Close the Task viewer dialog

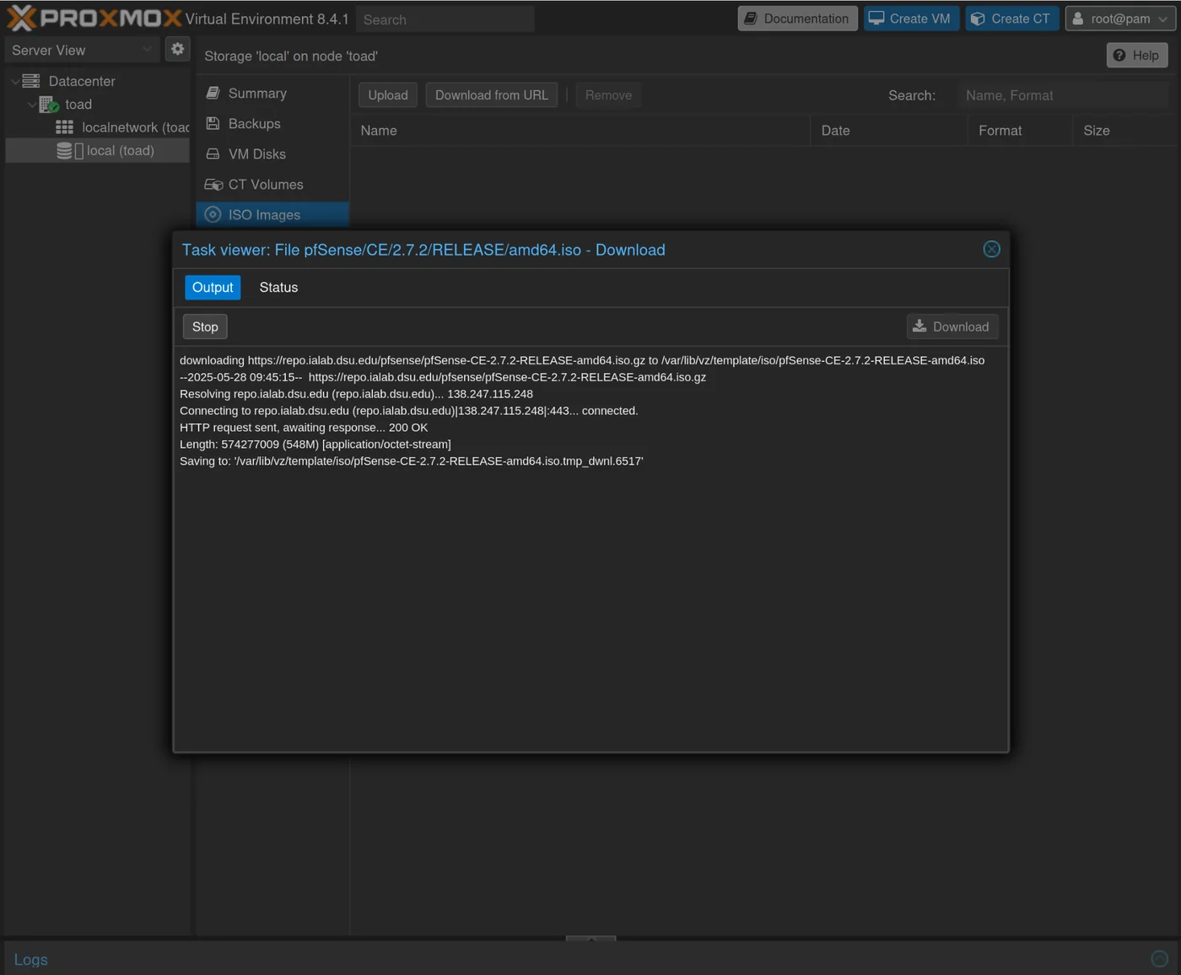(991, 249)
